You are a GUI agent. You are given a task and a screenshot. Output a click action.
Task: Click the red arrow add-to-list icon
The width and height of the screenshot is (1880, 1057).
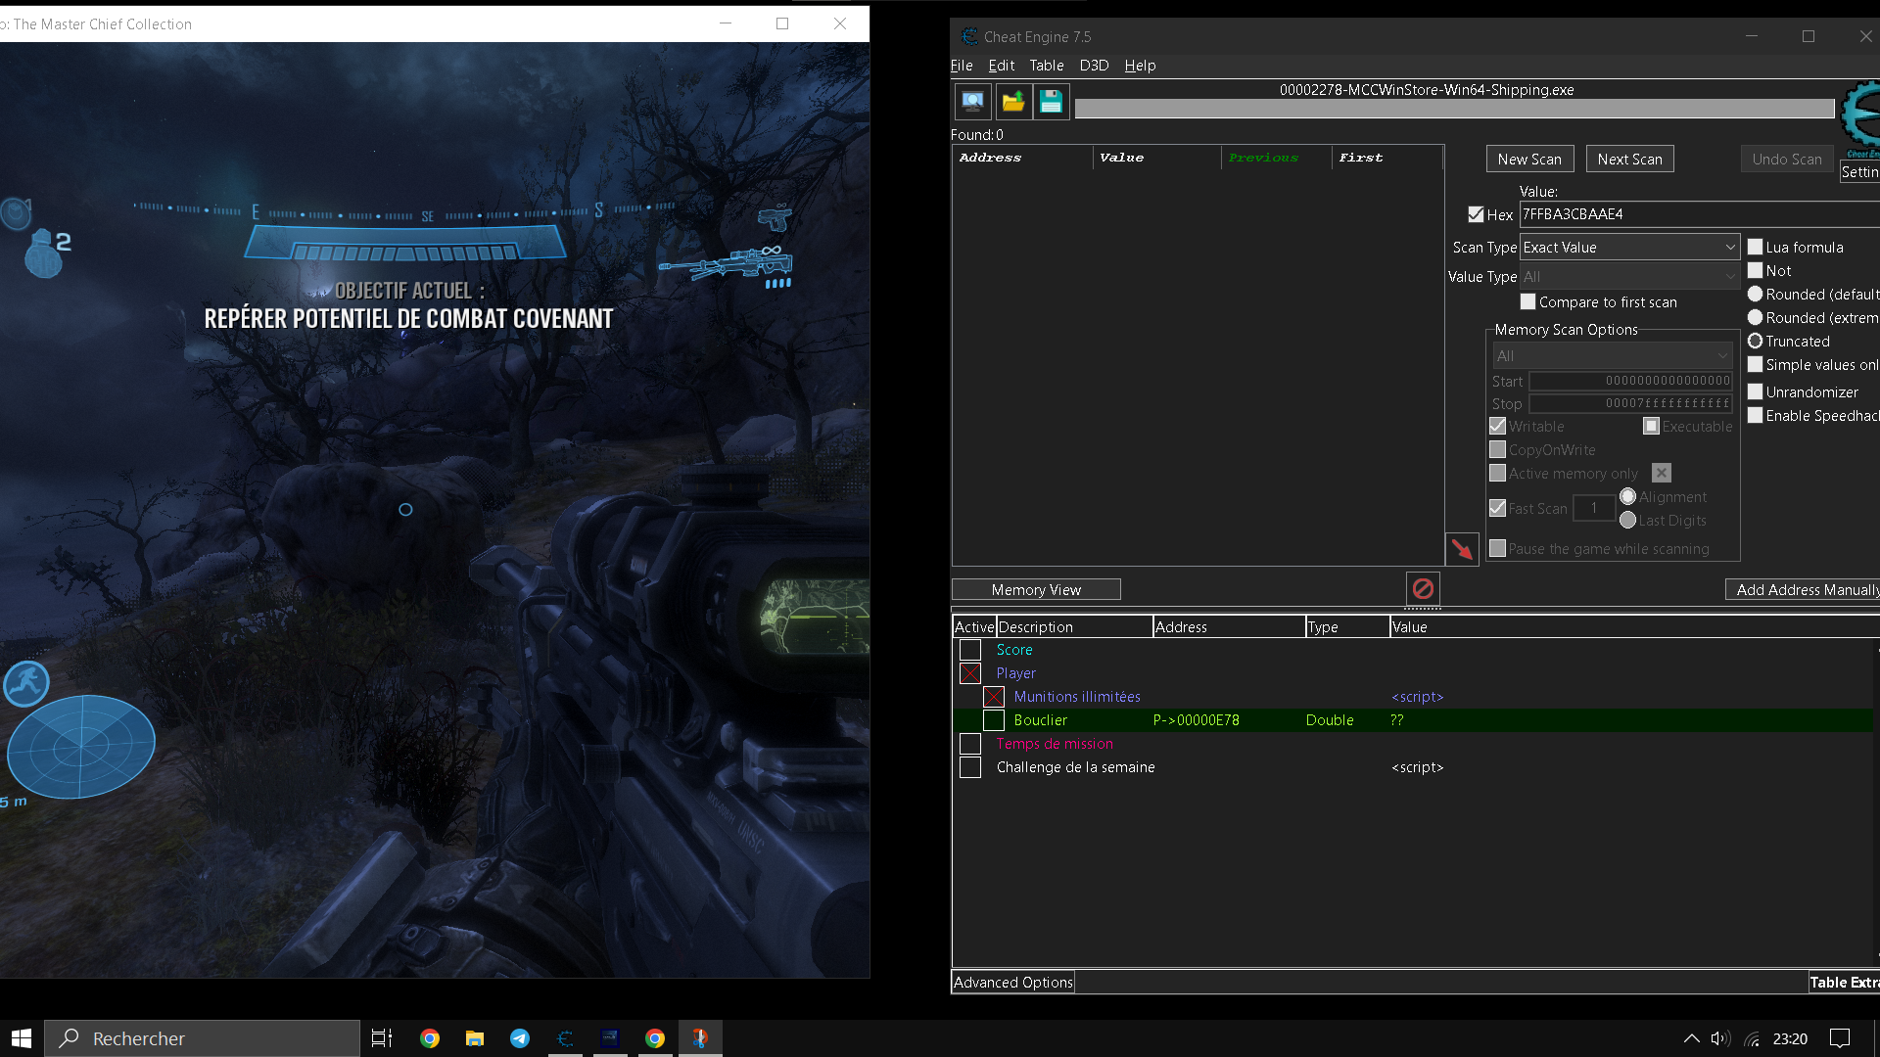pyautogui.click(x=1461, y=549)
